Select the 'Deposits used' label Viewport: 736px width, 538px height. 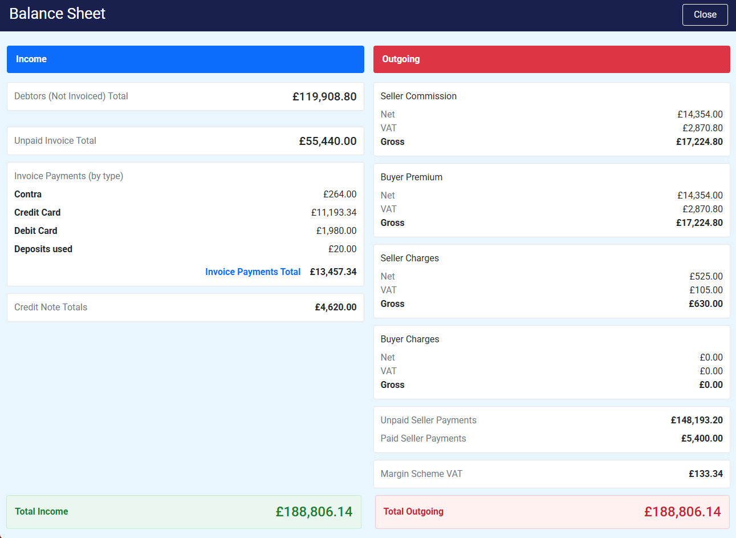(43, 249)
